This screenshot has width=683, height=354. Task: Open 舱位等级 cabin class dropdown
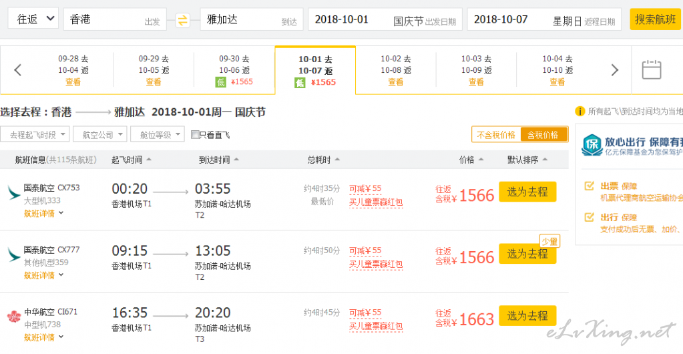click(158, 134)
